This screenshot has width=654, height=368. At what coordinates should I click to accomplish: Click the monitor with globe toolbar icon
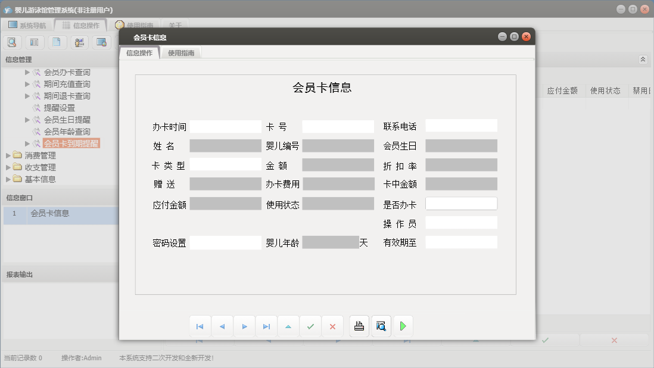pos(102,42)
